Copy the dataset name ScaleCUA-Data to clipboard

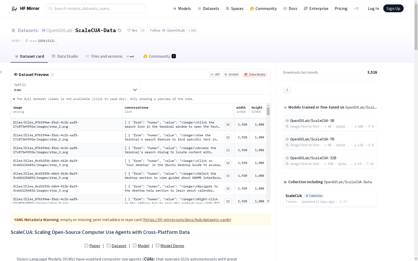click(119, 30)
